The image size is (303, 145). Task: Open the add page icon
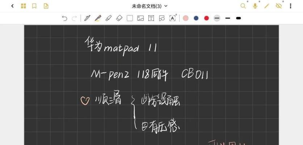pos(46,6)
